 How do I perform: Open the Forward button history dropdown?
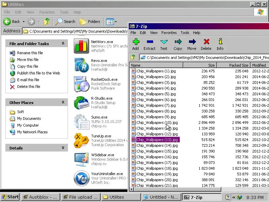click(x=39, y=22)
